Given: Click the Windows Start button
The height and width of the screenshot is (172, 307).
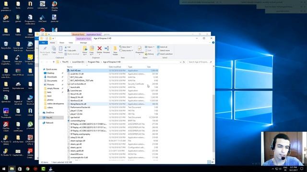Looking at the screenshot, I should click(4, 169).
